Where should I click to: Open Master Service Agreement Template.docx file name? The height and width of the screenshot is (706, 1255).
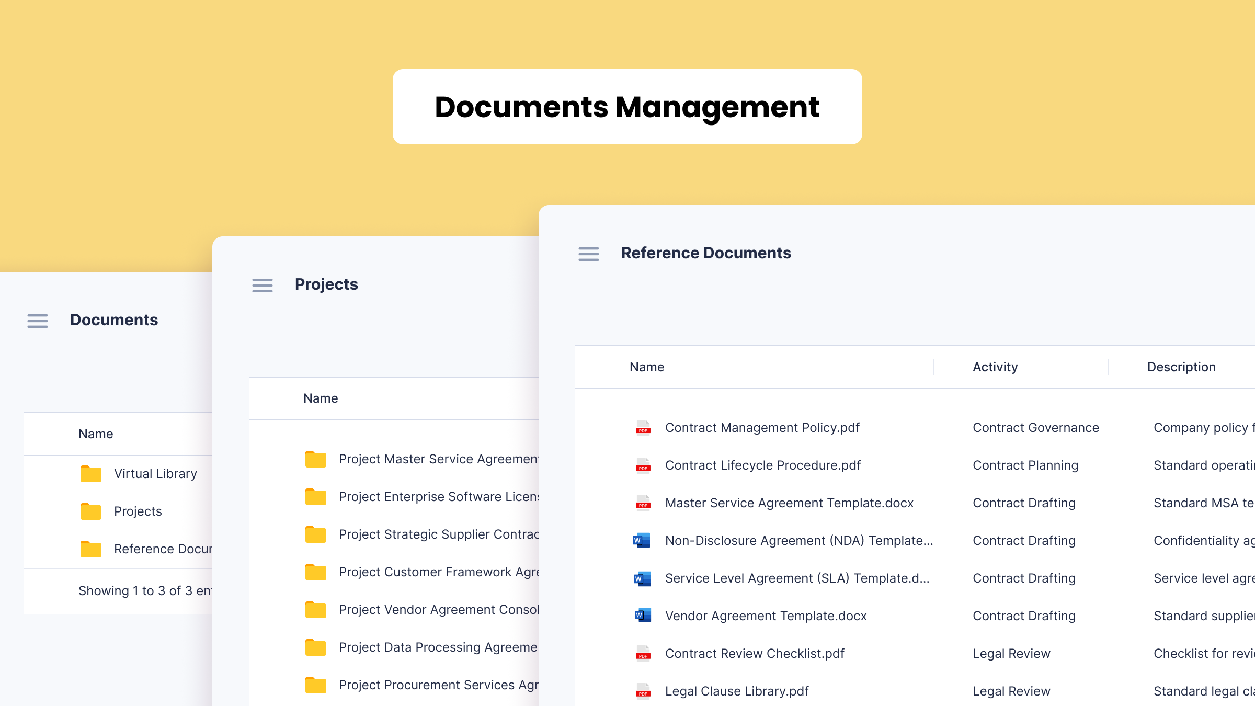coord(790,503)
